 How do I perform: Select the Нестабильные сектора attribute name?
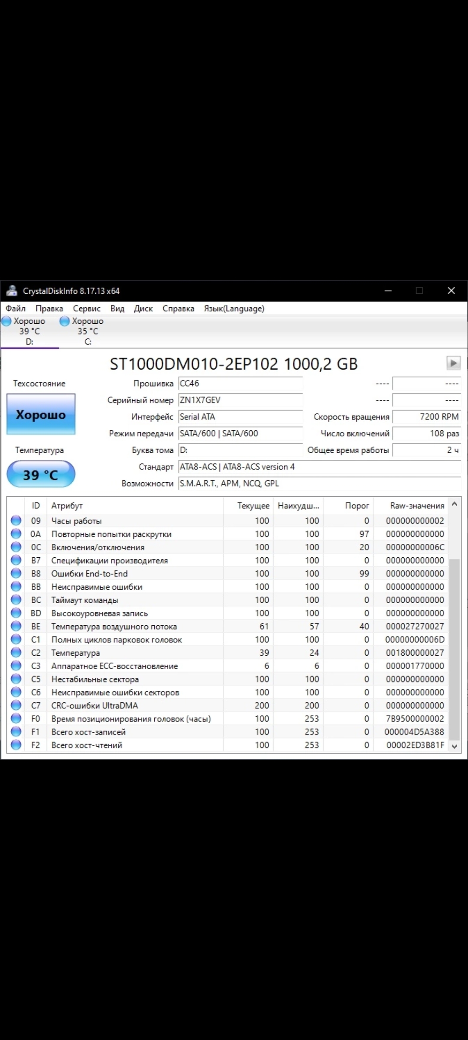click(x=95, y=679)
